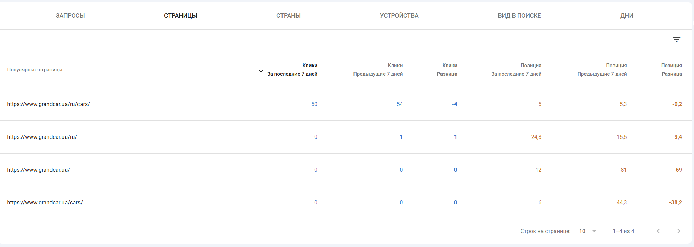Image resolution: width=694 pixels, height=247 pixels.
Task: Open the rows per page dropdown
Action: [x=588, y=231]
